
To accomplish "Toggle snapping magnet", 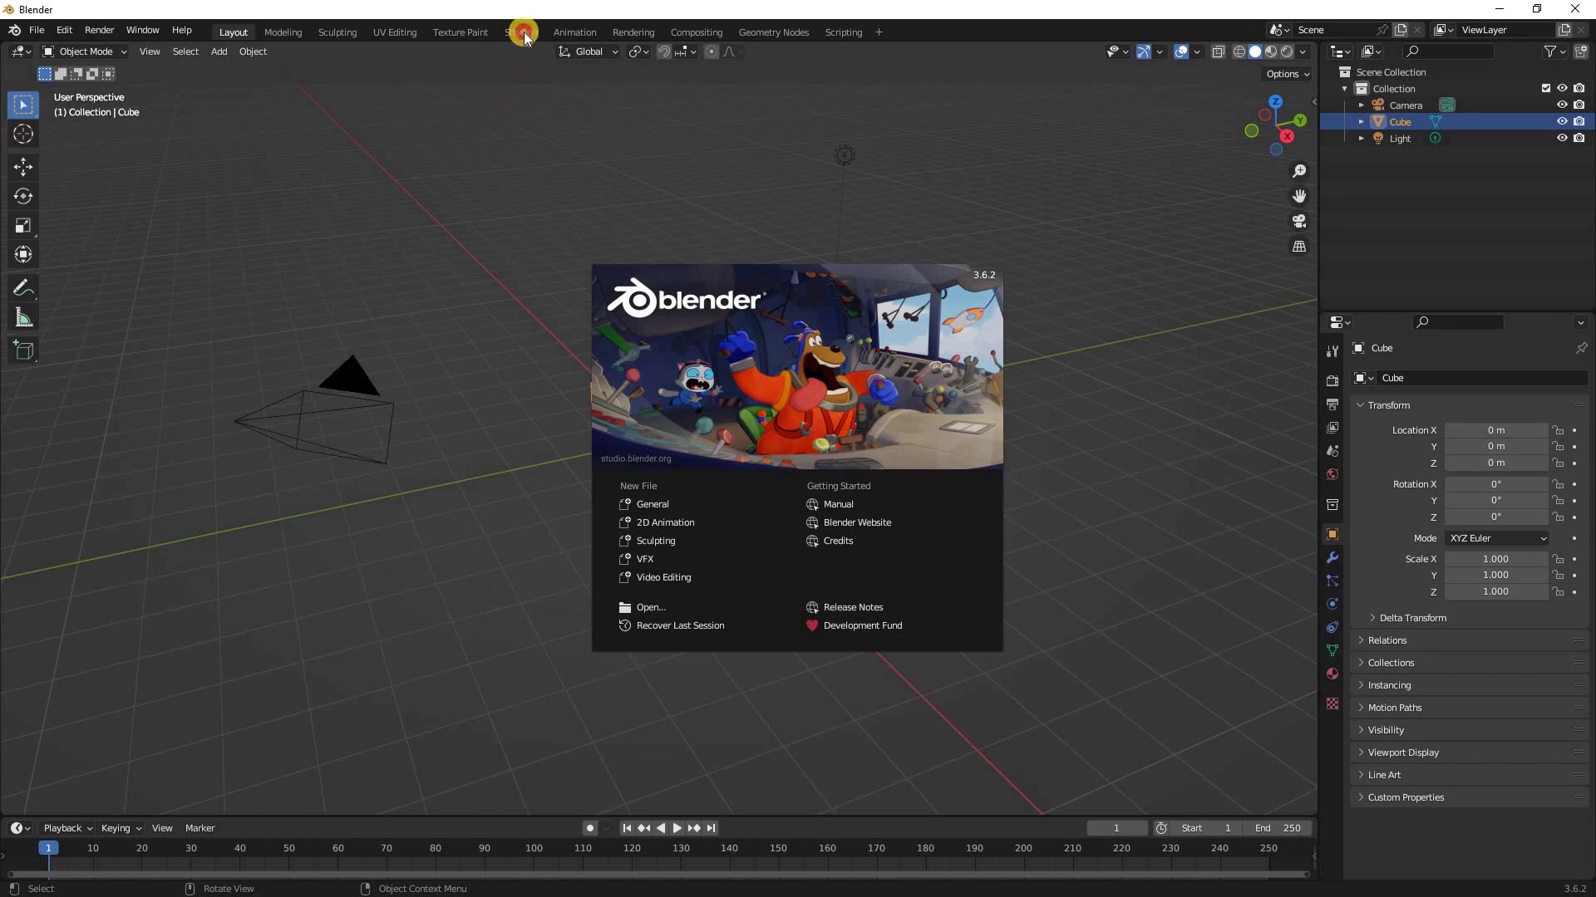I will pyautogui.click(x=663, y=51).
